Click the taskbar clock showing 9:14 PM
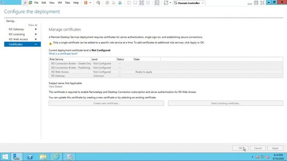Image resolution: width=287 pixels, height=161 pixels. pos(278,157)
